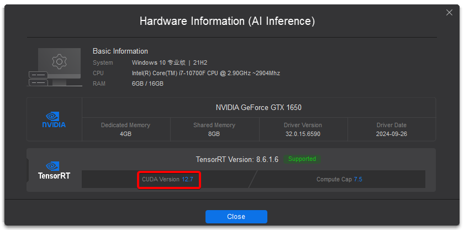This screenshot has height=230, width=464.
Task: Click the Close button
Action: (x=236, y=216)
